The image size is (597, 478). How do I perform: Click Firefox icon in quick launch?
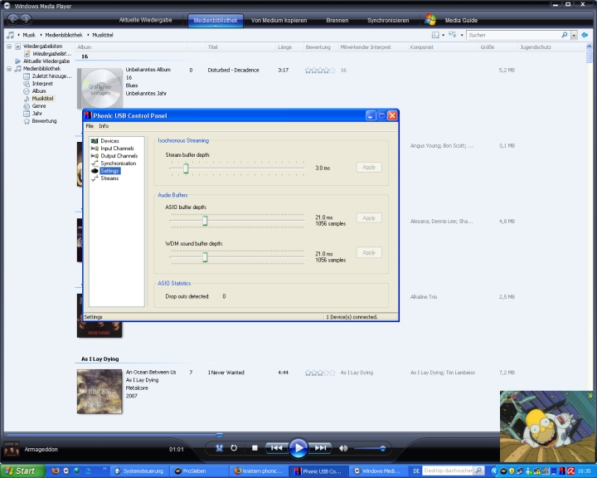(56, 471)
